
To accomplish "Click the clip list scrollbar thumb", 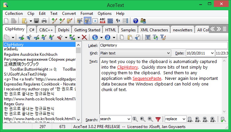I will [x=79, y=50].
